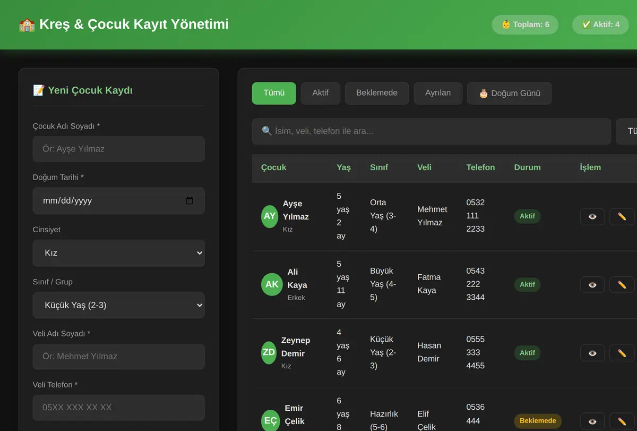Show all children with Tümü tab
This screenshot has width=637, height=431.
(x=274, y=93)
